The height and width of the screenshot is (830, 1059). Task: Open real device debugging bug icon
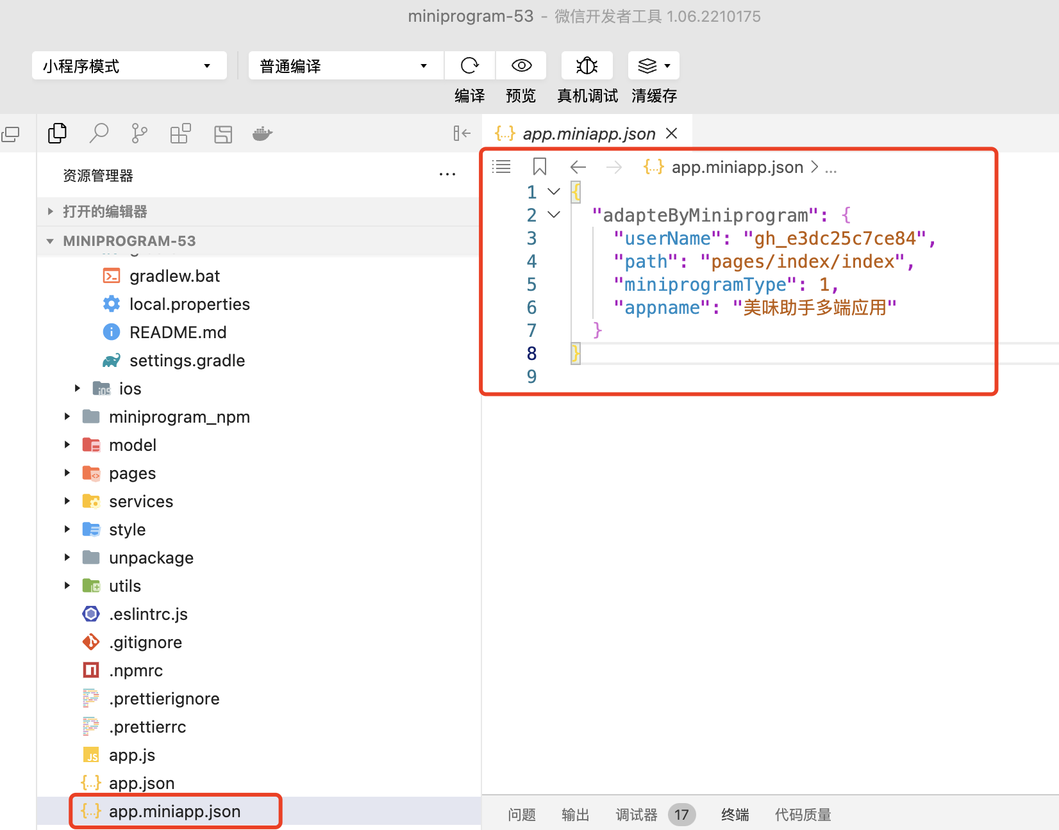[587, 65]
